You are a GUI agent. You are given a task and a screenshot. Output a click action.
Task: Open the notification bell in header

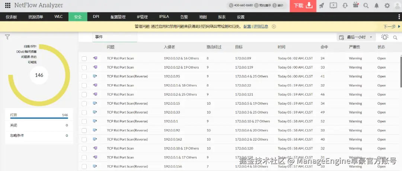(x=376, y=6)
